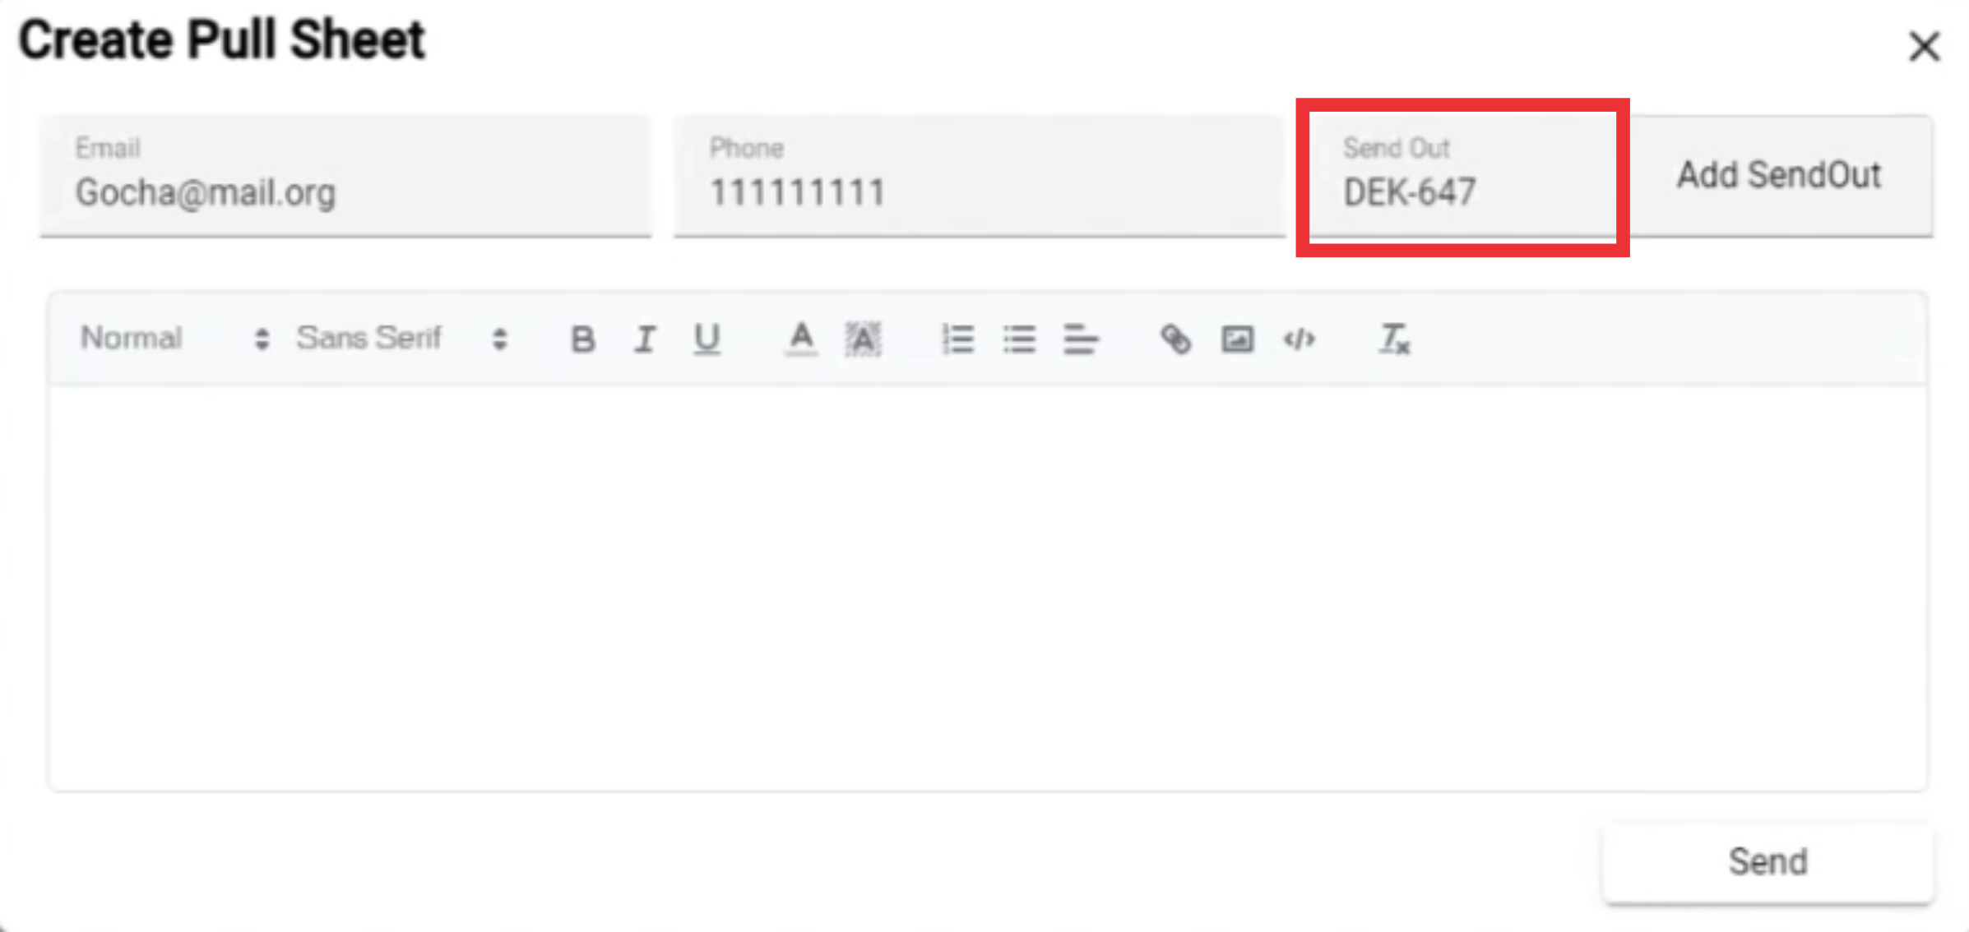Toggle bold text formatting

tap(582, 339)
